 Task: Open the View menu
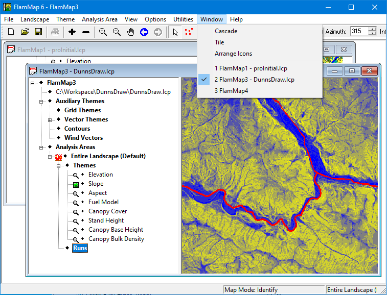pos(131,19)
